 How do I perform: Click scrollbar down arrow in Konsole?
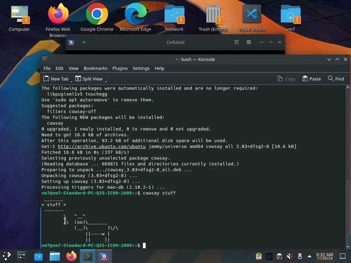click(348, 247)
